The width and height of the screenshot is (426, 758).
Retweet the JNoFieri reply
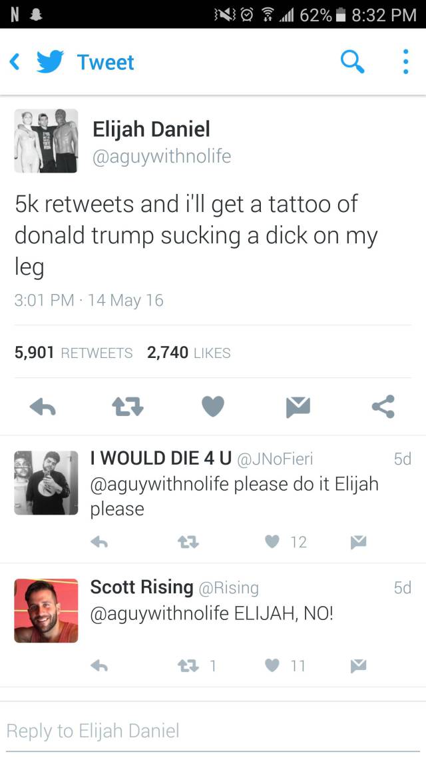point(188,543)
